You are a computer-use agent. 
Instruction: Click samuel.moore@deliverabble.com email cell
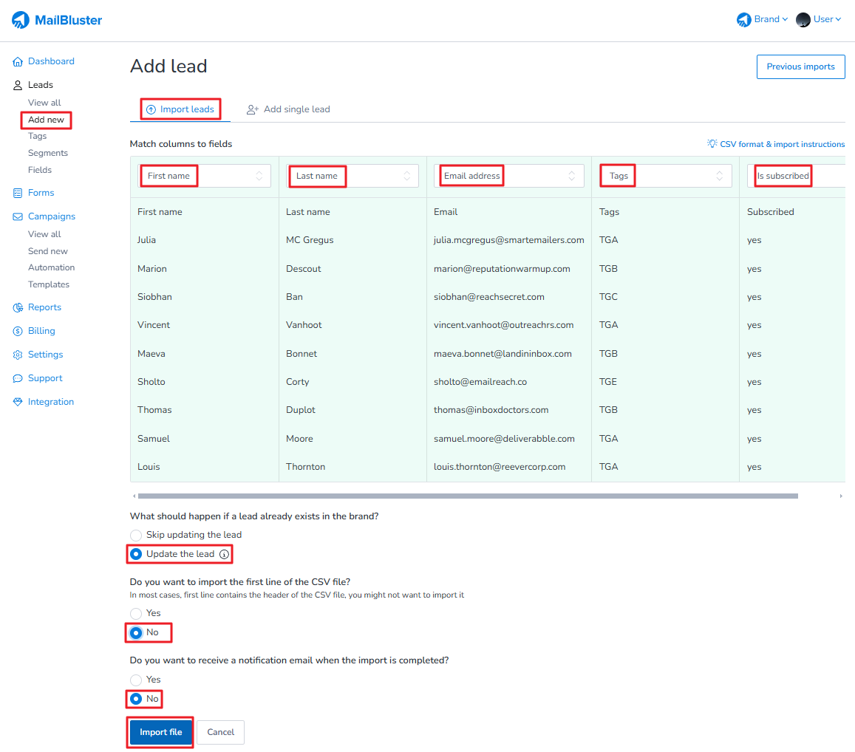coord(504,439)
